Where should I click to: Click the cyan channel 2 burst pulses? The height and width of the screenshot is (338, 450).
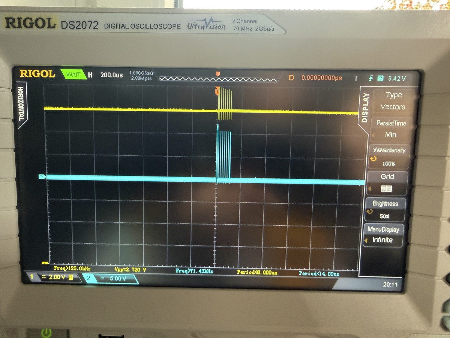[224, 155]
